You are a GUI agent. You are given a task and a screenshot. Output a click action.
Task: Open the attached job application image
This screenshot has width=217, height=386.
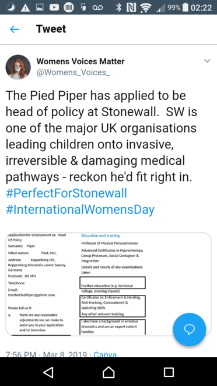108,284
